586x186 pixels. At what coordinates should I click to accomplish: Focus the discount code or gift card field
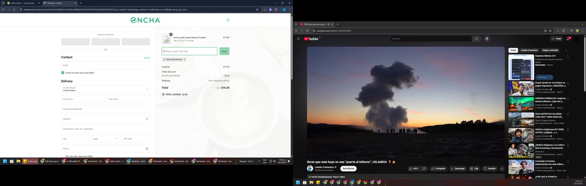click(x=189, y=51)
